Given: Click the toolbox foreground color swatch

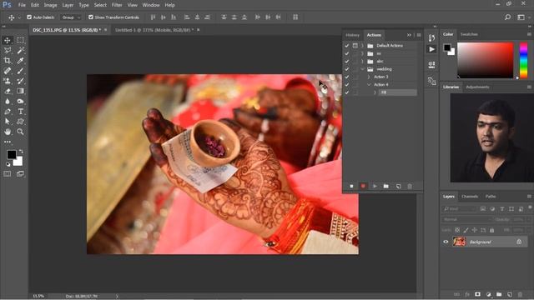Looking at the screenshot, I should (x=11, y=155).
